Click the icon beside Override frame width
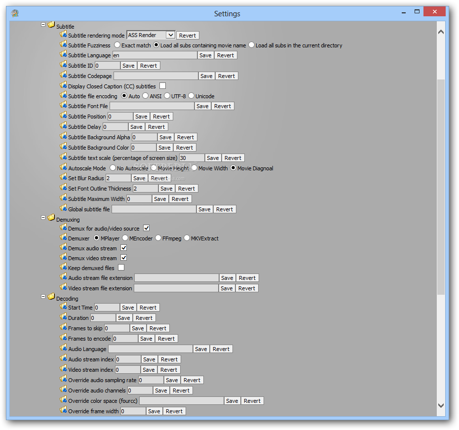This screenshot has width=459, height=430. 63,410
